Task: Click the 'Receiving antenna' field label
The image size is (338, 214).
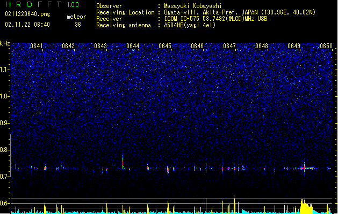Action: click(x=124, y=25)
